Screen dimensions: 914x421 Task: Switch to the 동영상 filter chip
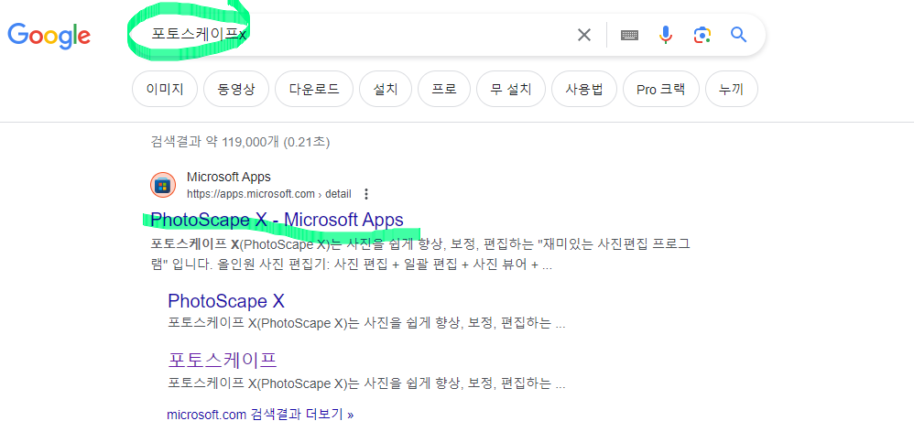(x=236, y=89)
